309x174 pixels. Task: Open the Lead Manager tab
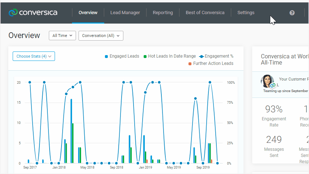coord(125,13)
